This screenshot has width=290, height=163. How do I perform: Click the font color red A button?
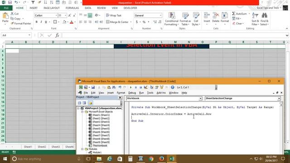72,22
